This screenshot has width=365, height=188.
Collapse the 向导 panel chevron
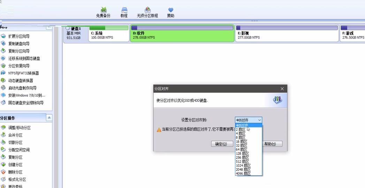(49, 27)
